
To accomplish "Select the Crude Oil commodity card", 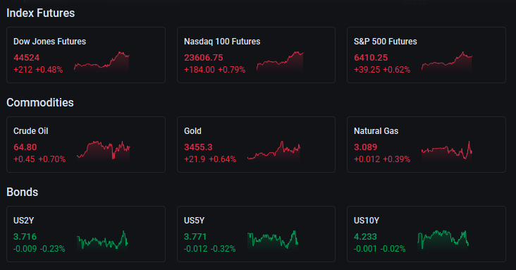I will (86, 145).
